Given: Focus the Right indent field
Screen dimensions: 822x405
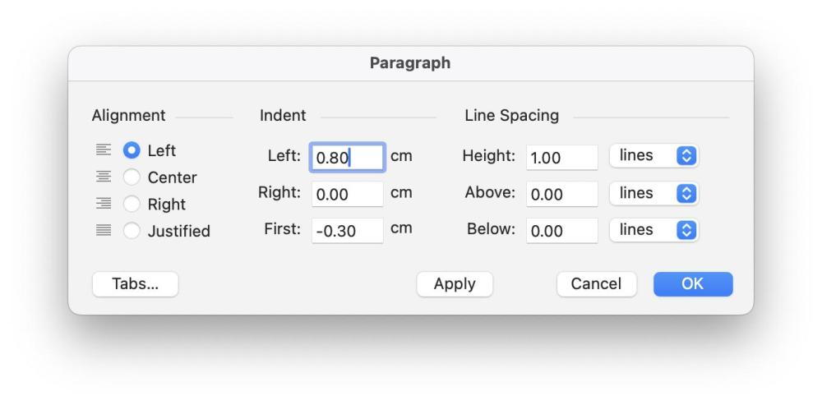Looking at the screenshot, I should (347, 194).
